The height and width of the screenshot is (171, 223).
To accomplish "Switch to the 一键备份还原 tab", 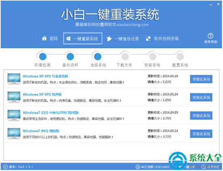I will point(122,38).
